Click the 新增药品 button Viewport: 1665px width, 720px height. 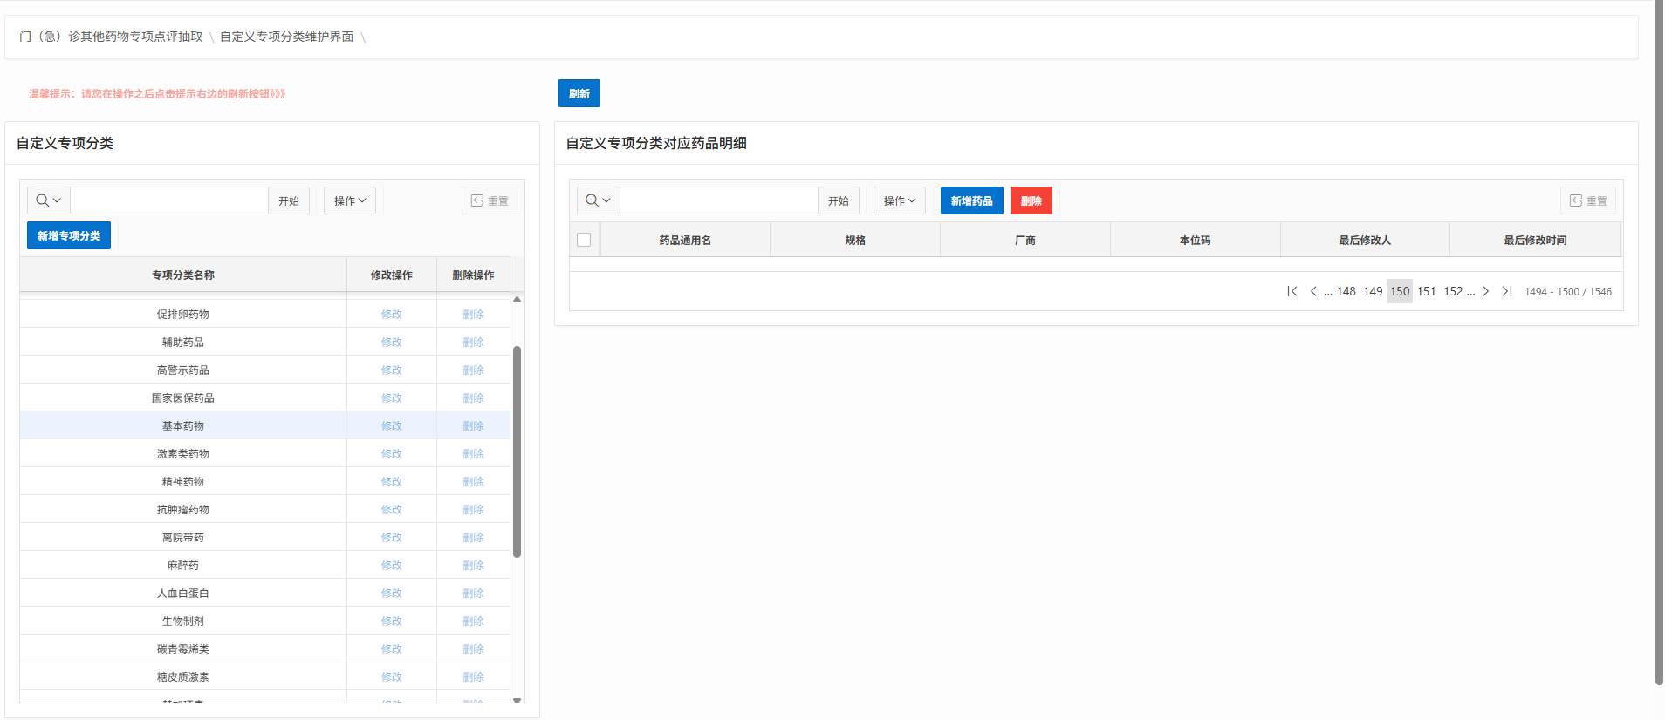tap(971, 200)
